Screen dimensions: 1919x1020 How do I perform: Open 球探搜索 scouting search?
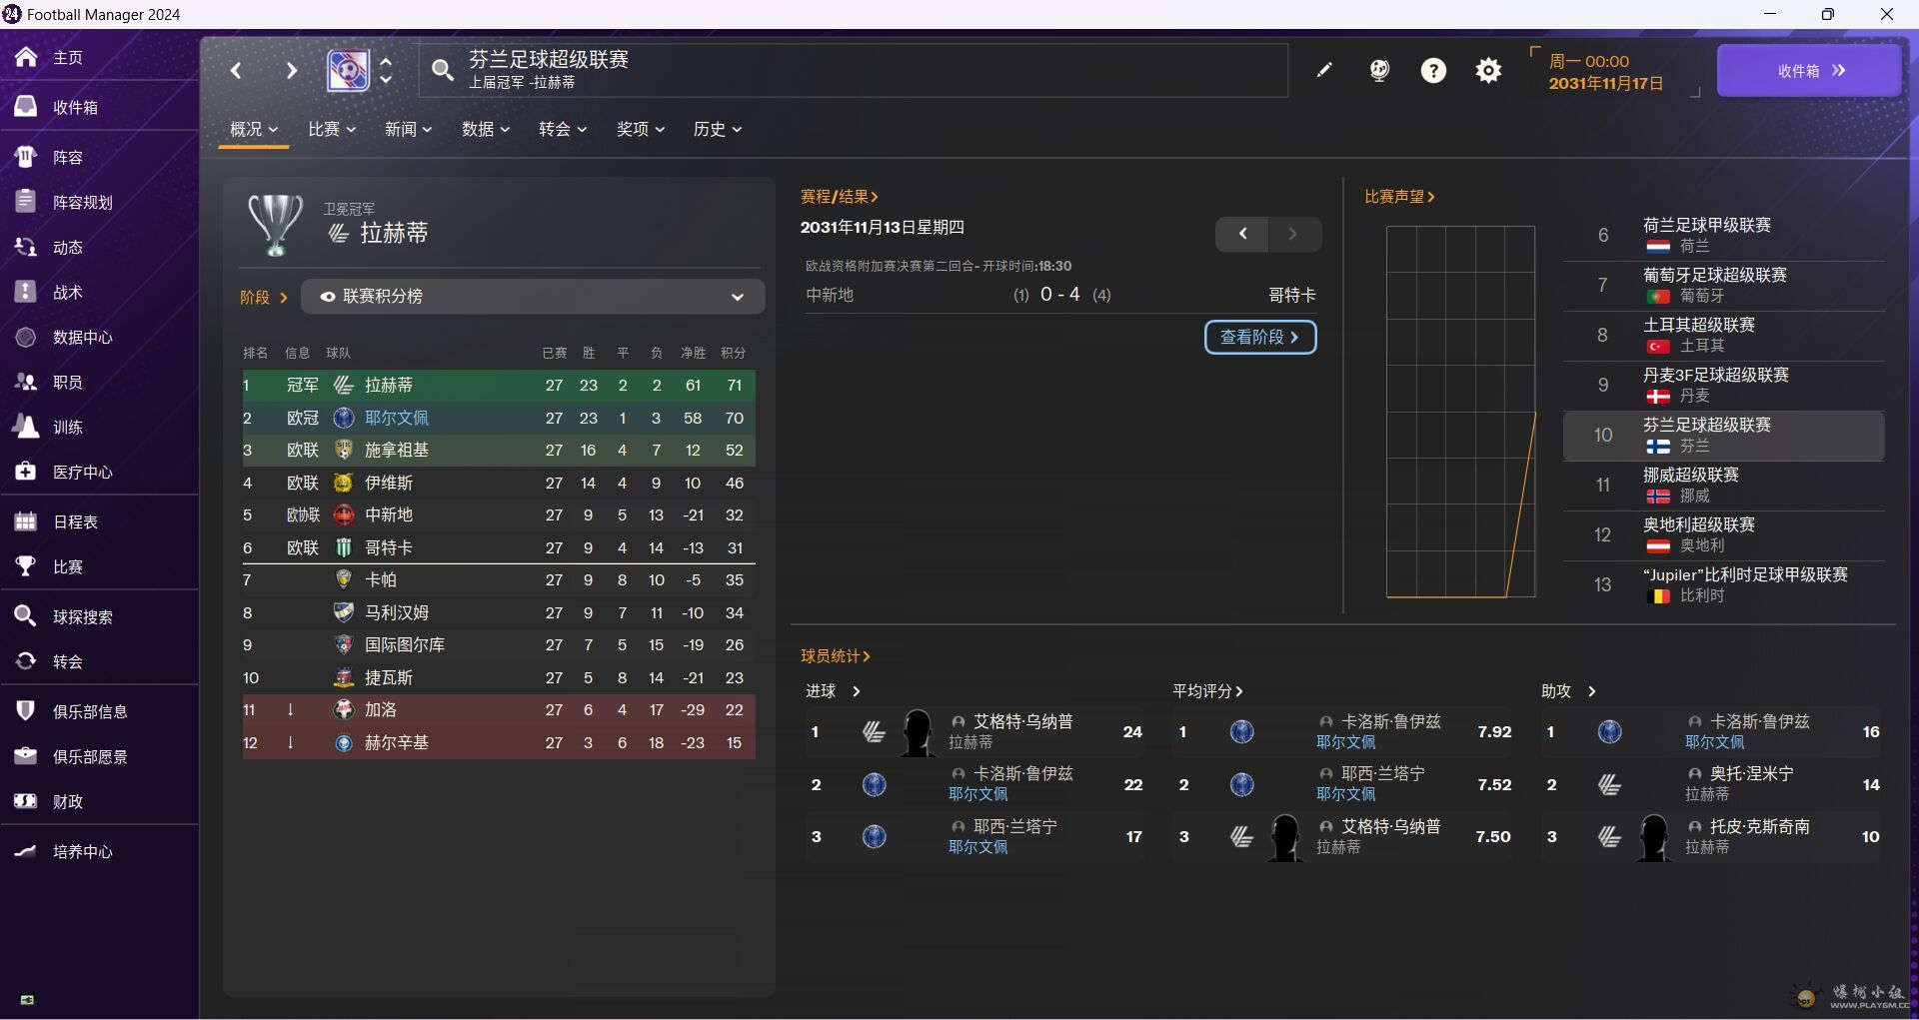[82, 616]
